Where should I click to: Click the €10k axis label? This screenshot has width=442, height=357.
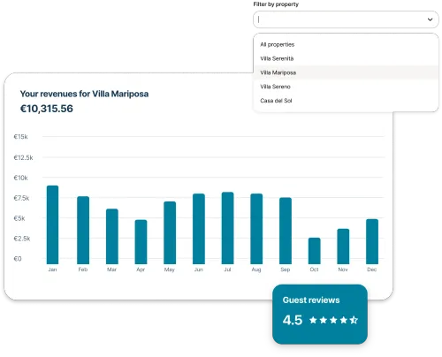point(20,178)
